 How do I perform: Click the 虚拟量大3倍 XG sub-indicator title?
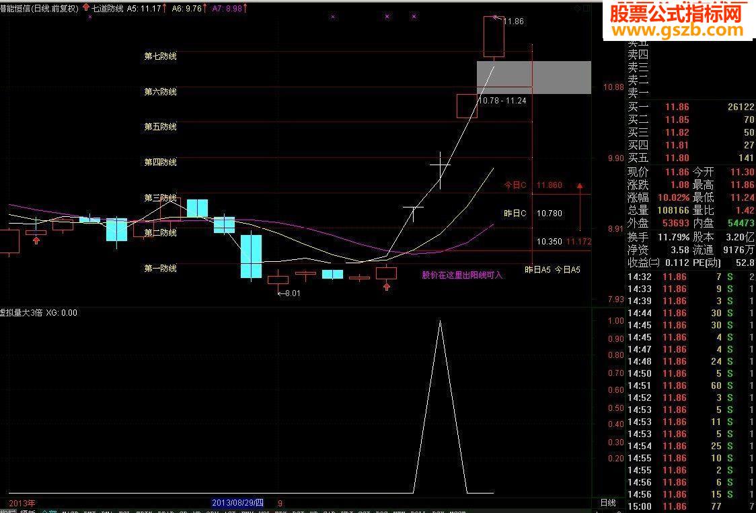click(x=38, y=313)
